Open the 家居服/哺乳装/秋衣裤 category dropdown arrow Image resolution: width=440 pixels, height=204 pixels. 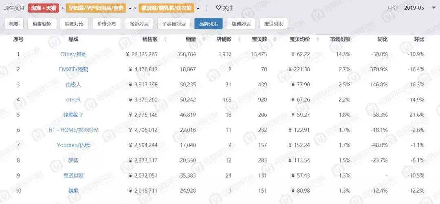(x=198, y=9)
